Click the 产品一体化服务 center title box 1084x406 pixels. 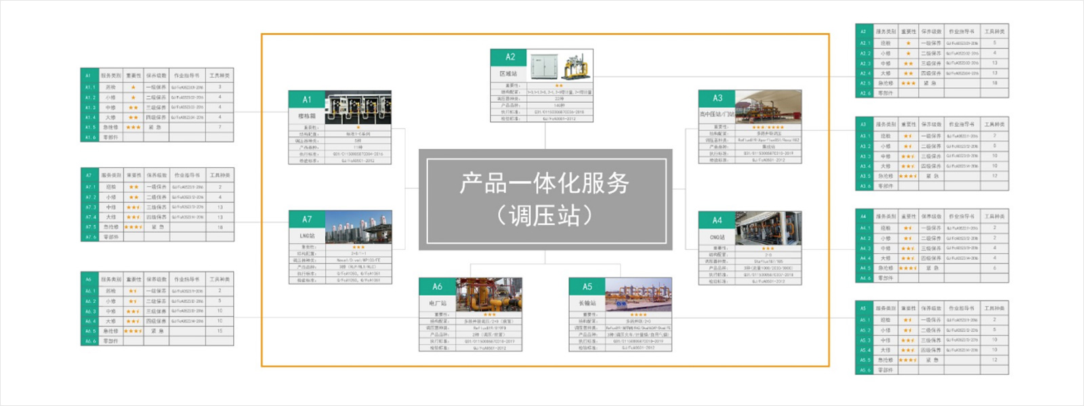545,199
